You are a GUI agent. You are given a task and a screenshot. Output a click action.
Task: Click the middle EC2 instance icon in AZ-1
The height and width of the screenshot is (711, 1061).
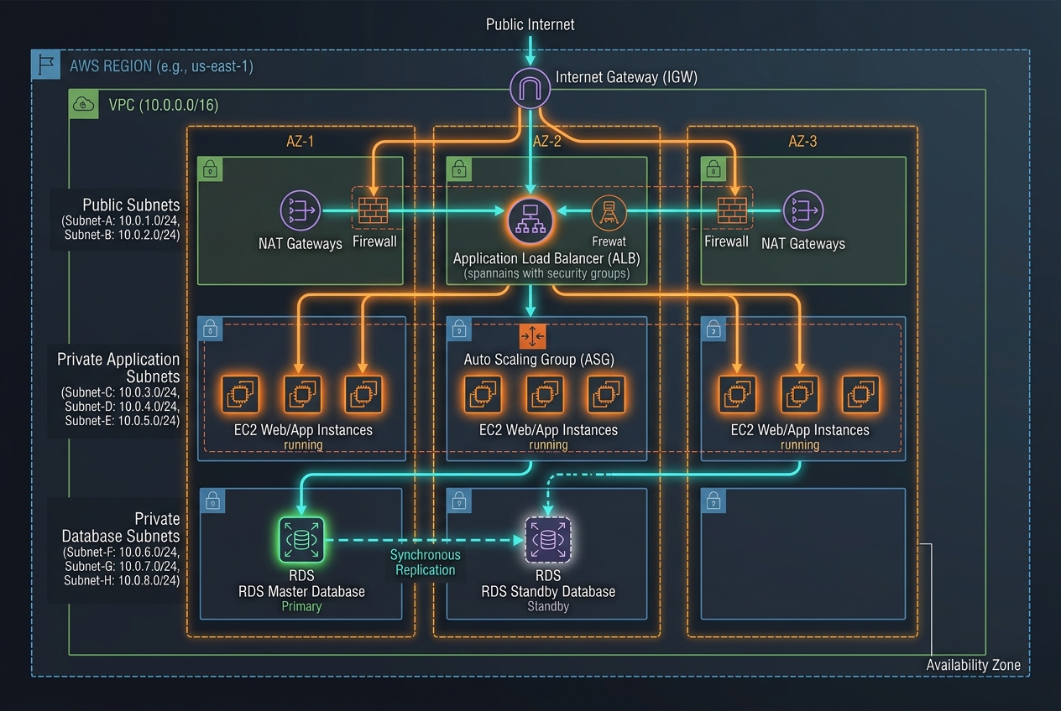tap(303, 394)
